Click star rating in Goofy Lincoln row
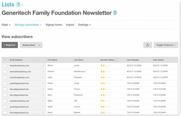Image resolution: width=181 pixels, height=116 pixels. [106, 107]
